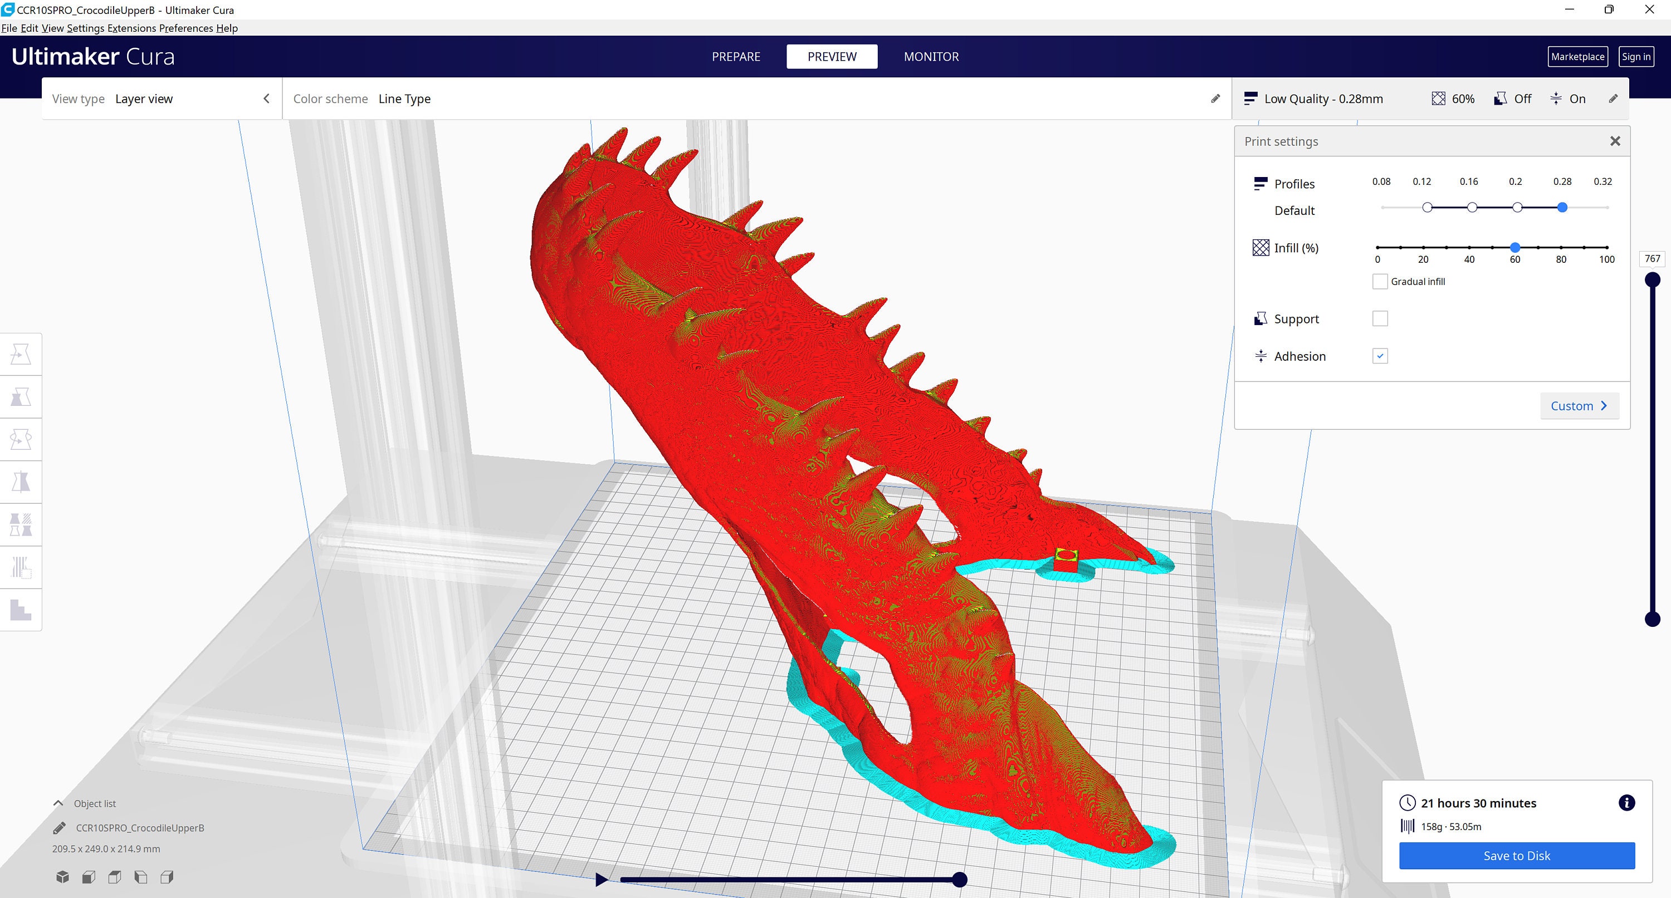Image resolution: width=1671 pixels, height=898 pixels.
Task: Switch camera to top view cube
Action: click(x=115, y=877)
